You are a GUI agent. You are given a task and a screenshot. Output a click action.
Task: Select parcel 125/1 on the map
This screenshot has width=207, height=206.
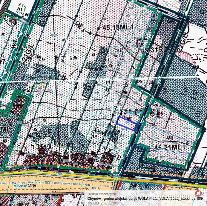(x=174, y=122)
